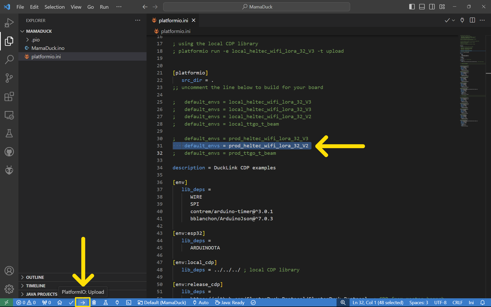Open the Remote Explorer view
Screen dimensions: 491x307
point(9,115)
